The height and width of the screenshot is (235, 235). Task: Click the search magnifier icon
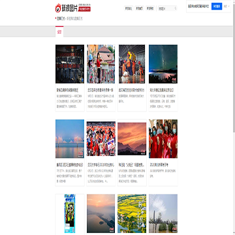(176, 8)
